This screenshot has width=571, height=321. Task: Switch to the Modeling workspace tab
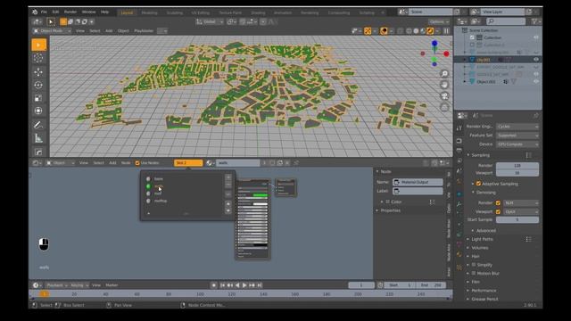(x=149, y=12)
